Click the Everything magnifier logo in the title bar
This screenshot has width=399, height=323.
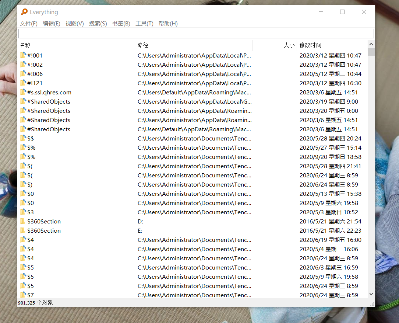pyautogui.click(x=24, y=12)
